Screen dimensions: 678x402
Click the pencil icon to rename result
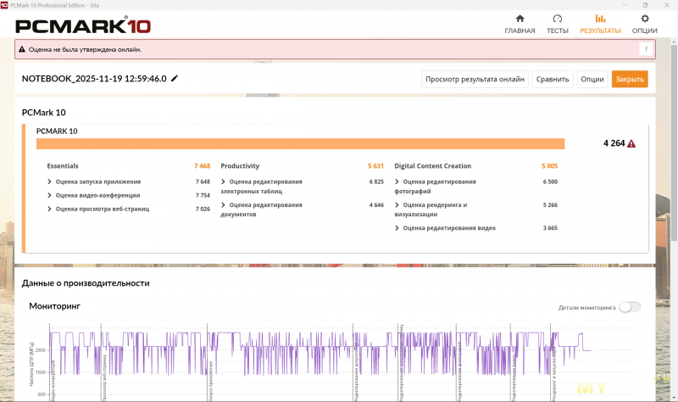[175, 78]
